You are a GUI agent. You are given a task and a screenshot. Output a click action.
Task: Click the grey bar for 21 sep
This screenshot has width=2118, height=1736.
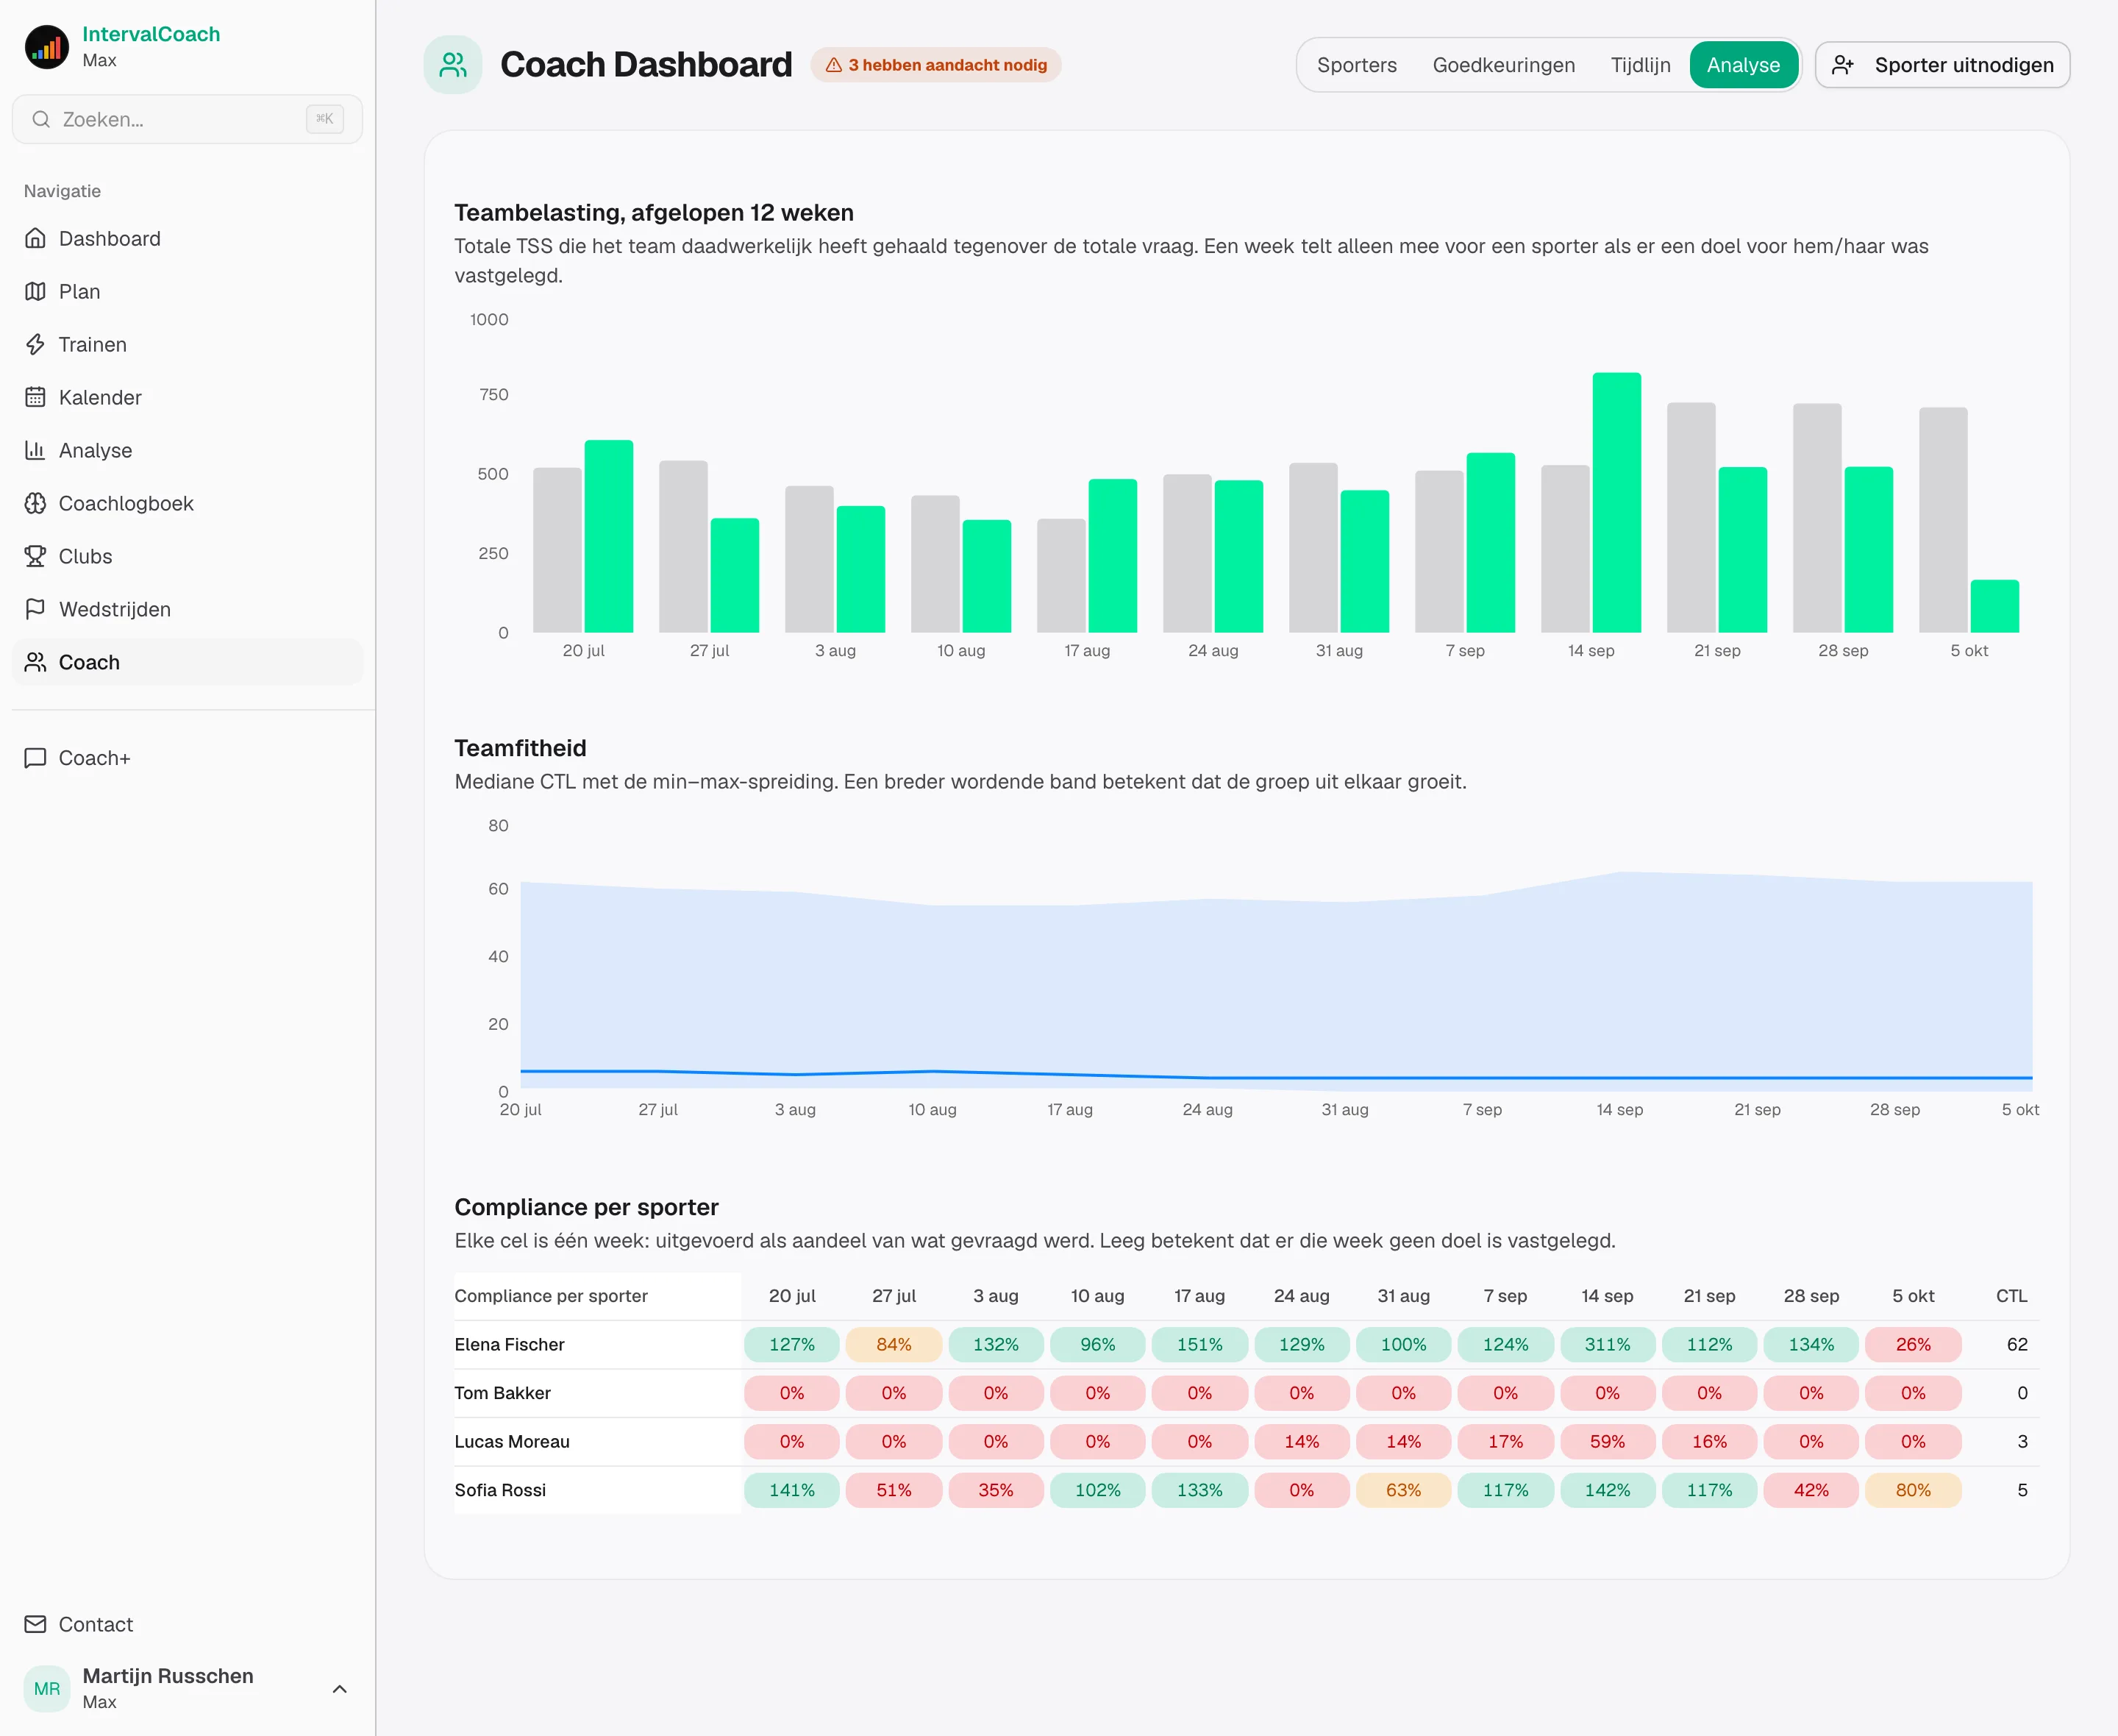coord(1691,517)
